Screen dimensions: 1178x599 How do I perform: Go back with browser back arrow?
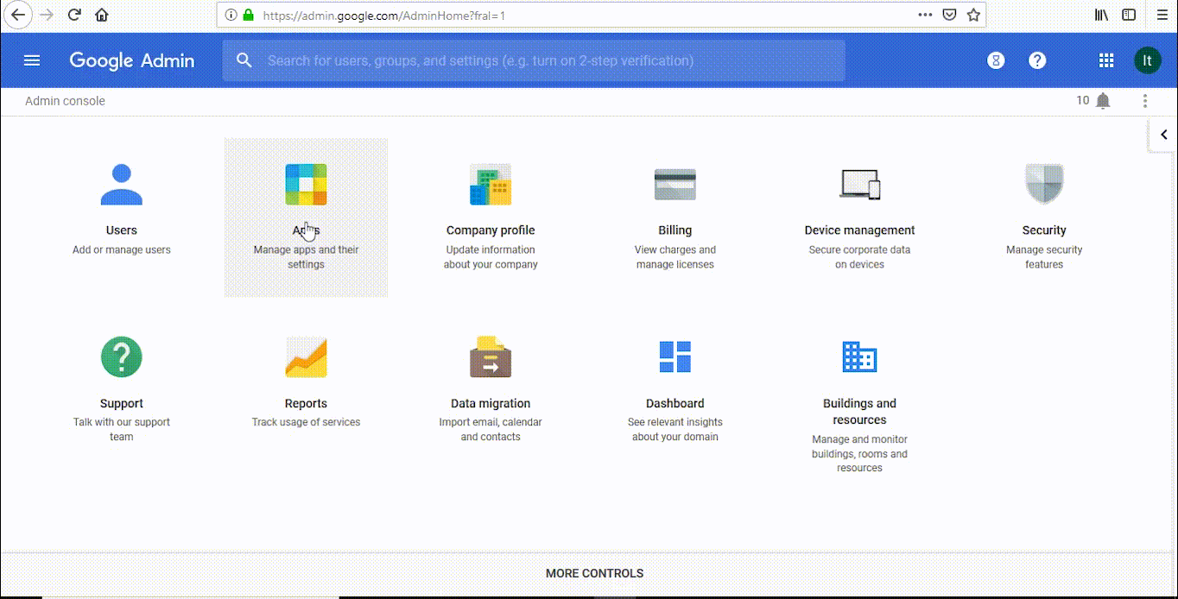(18, 15)
